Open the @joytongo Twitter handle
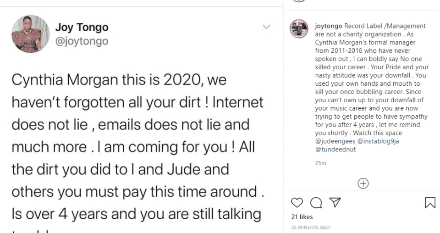Viewport: 440px width, 233px height. pyautogui.click(x=82, y=41)
